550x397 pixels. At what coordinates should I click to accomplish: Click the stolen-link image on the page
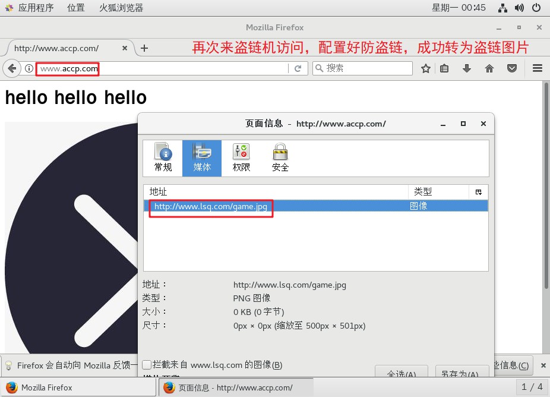pyautogui.click(x=71, y=238)
